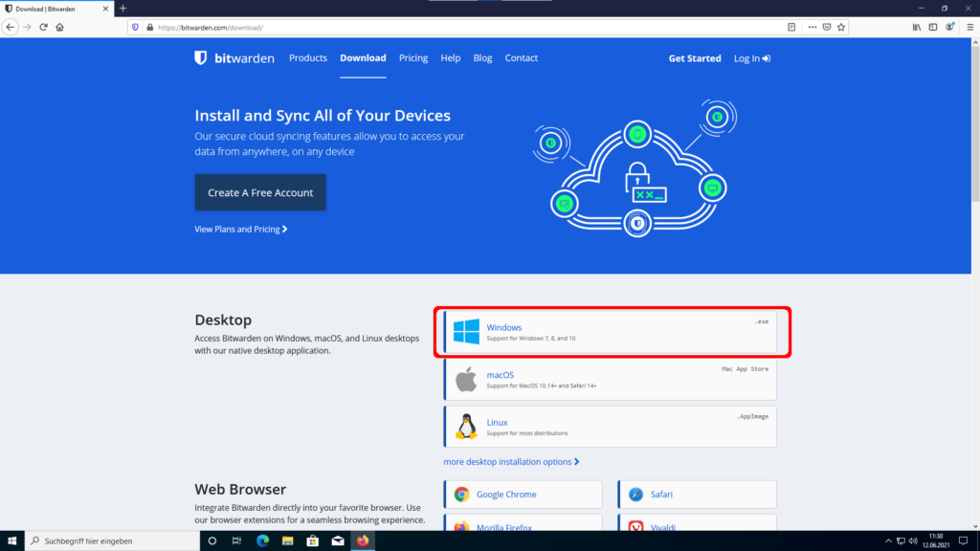Click the Bitwarden shield logo
The image size is (980, 551).
(200, 58)
